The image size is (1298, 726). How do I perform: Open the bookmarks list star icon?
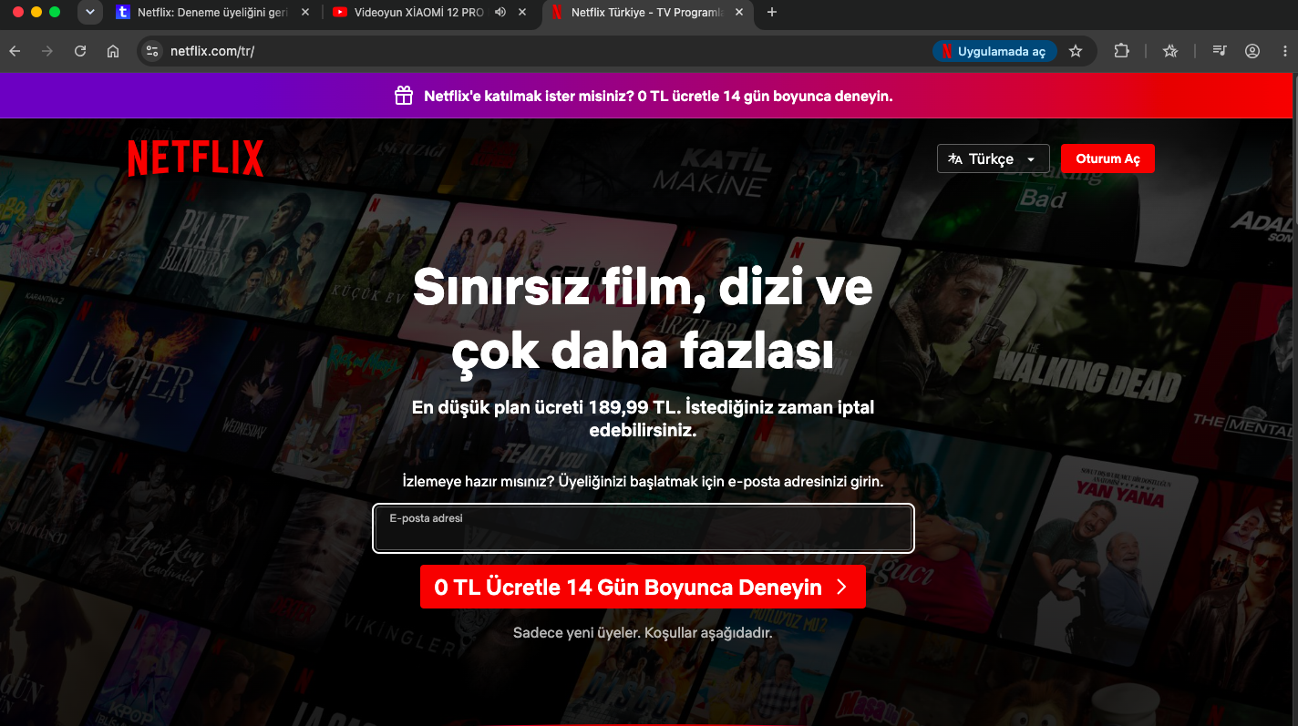[x=1170, y=51]
